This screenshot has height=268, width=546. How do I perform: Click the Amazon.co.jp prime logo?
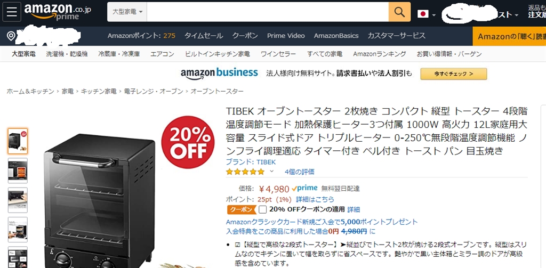[58, 12]
